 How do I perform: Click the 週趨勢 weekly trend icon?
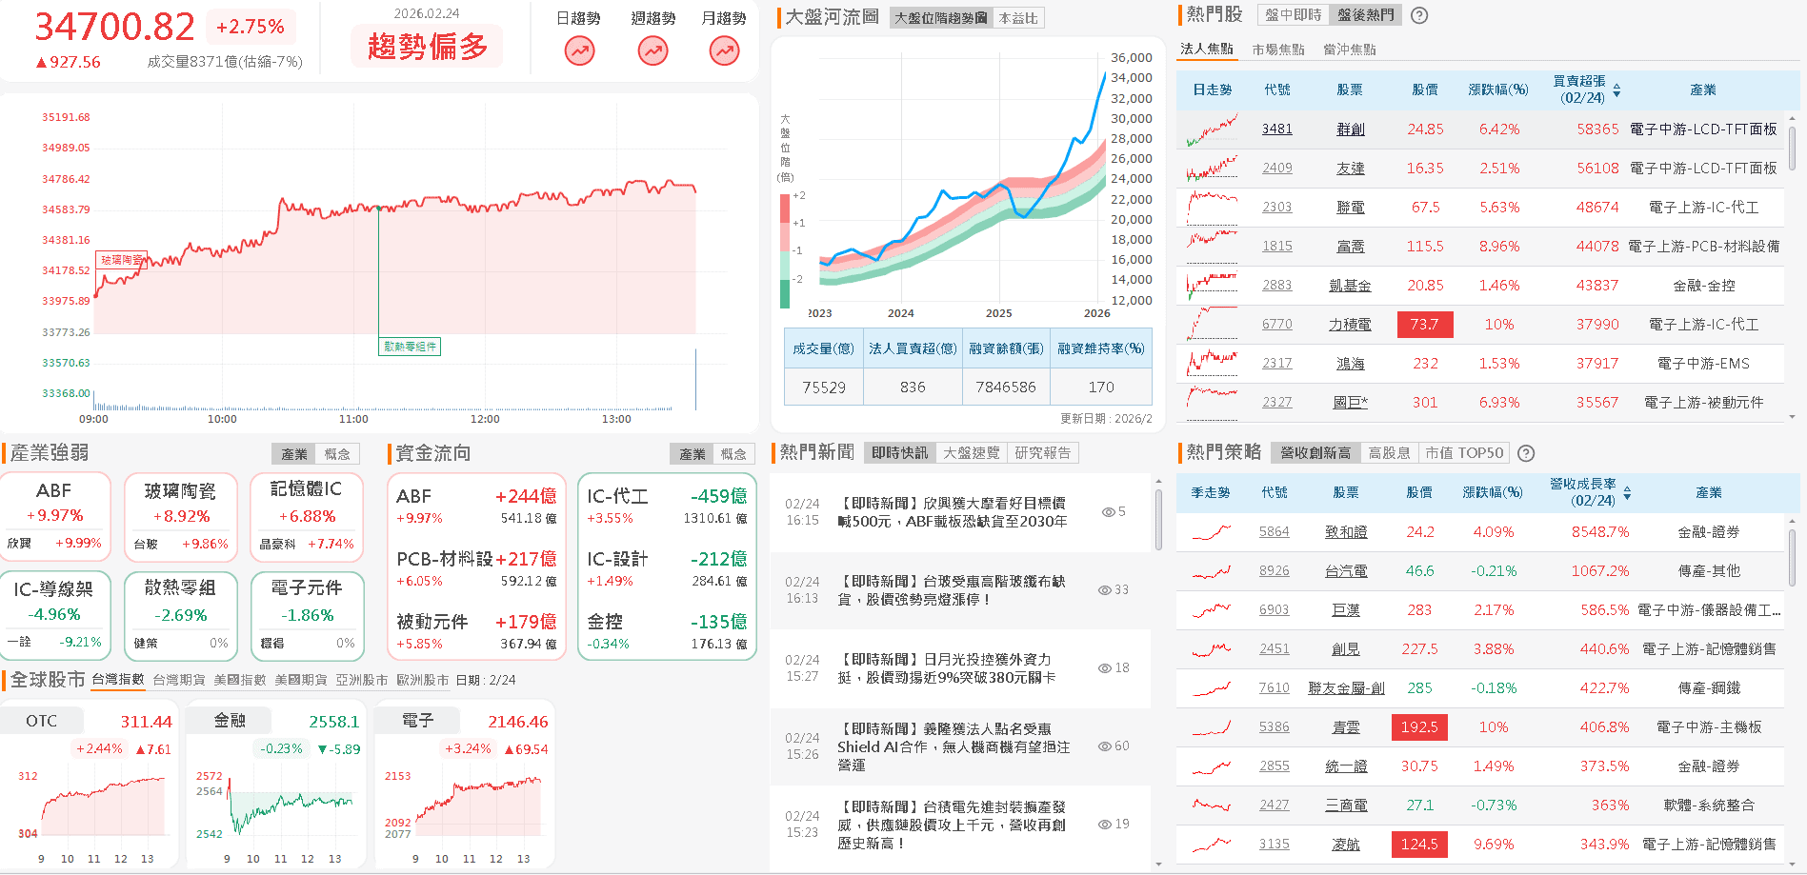pos(652,50)
